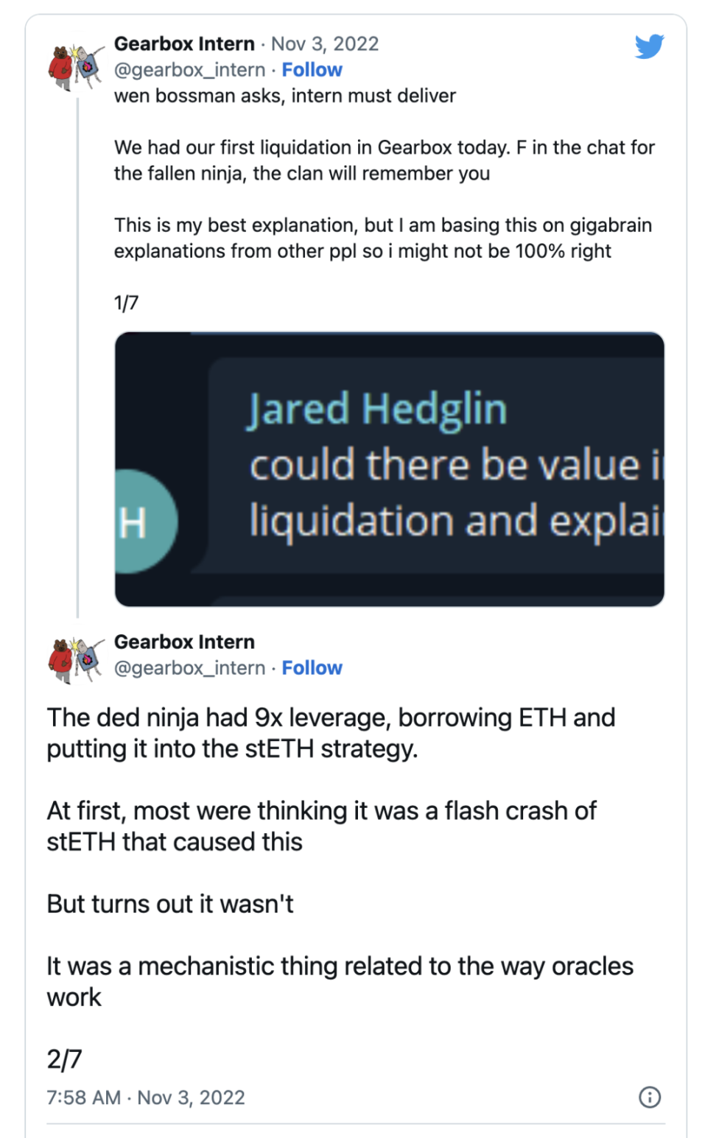
Task: Click the "wen bossman asks" tweet line
Action: click(285, 96)
